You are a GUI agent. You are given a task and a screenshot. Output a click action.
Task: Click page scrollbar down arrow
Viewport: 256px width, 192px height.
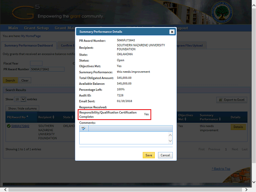[254, 182]
